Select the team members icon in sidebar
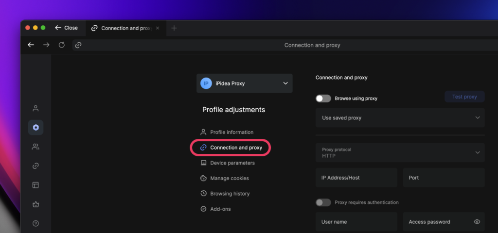 tap(36, 147)
